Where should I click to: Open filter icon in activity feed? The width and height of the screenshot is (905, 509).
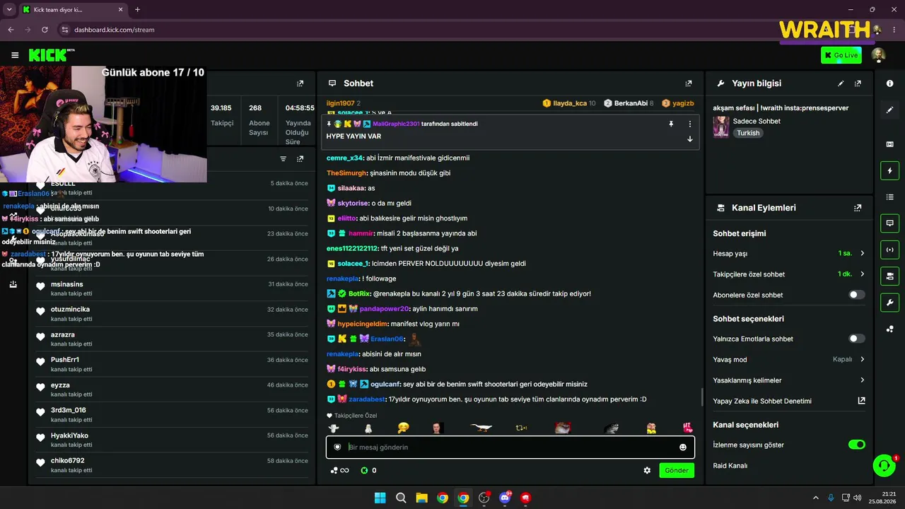pos(284,159)
